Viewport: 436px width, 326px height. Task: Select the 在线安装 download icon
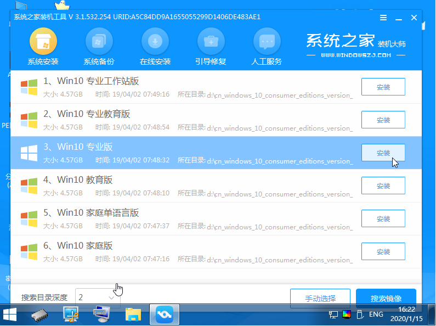(x=155, y=41)
